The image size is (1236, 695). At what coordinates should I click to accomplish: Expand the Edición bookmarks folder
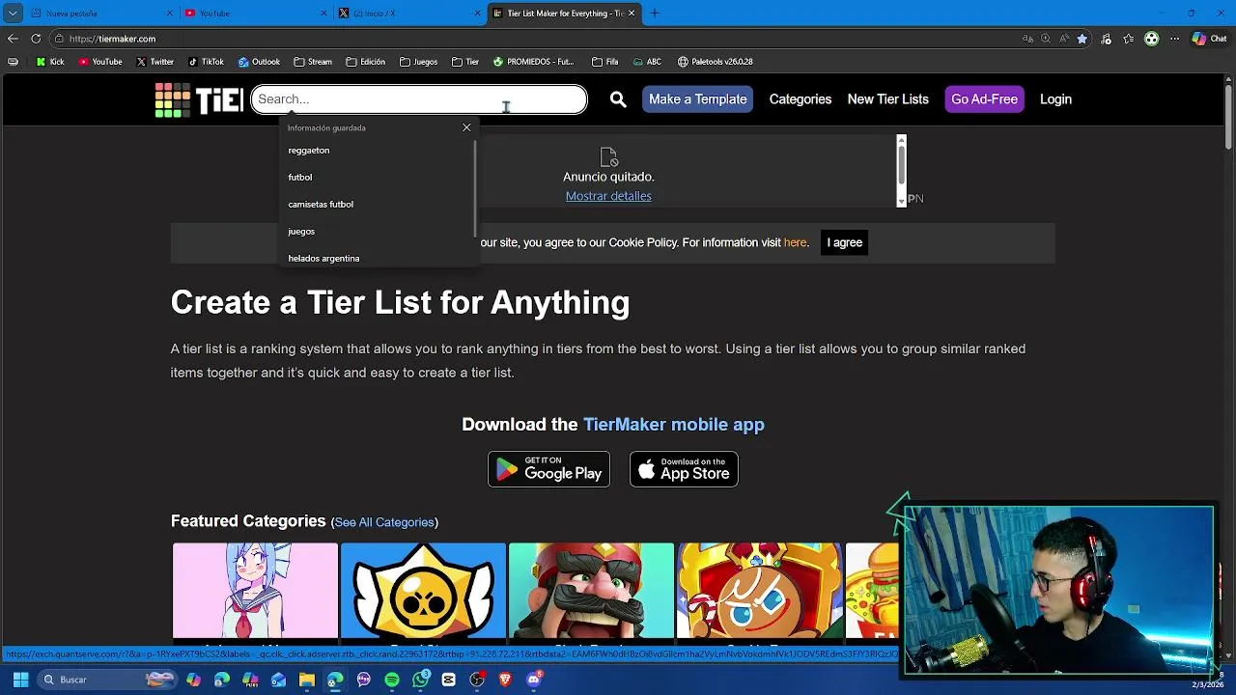[366, 62]
